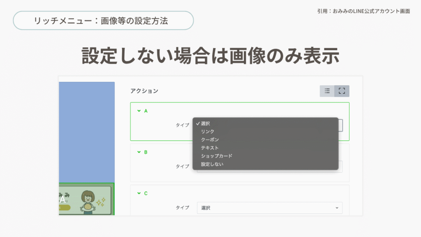Screen dimensions: 421x237
Task: Click the character illustration holding bread
Action: pos(87,202)
